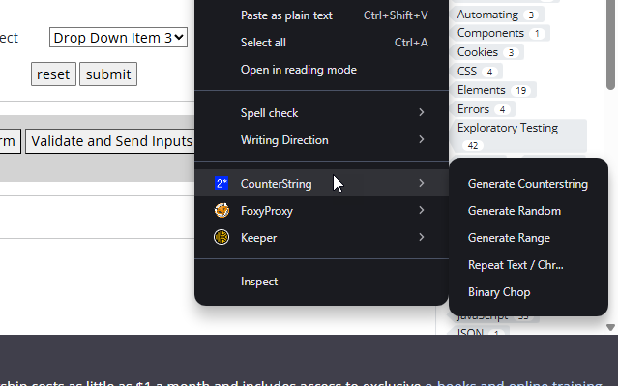Select the Keeper menu entry
The height and width of the screenshot is (387, 619).
[x=321, y=237]
